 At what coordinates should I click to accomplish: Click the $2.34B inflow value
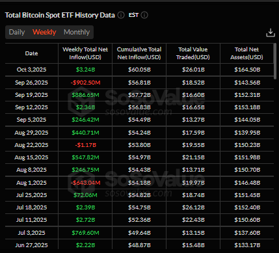85,107
